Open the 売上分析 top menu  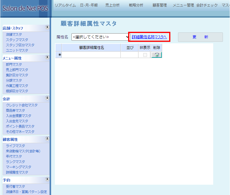click(x=112, y=5)
